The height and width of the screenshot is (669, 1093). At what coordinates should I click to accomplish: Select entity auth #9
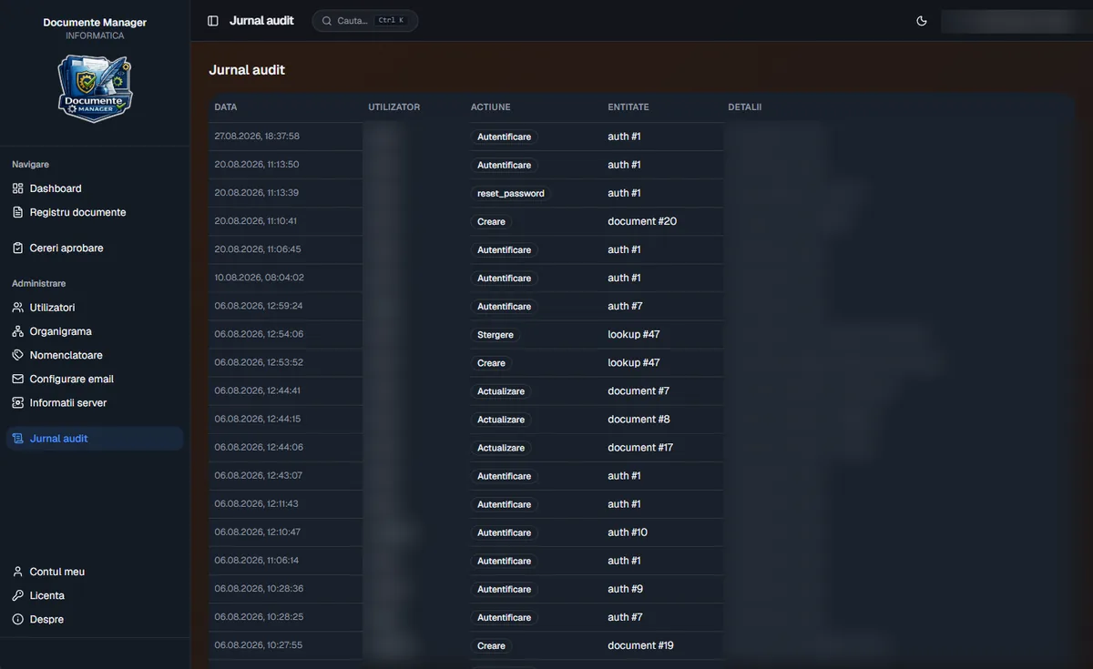pyautogui.click(x=626, y=589)
